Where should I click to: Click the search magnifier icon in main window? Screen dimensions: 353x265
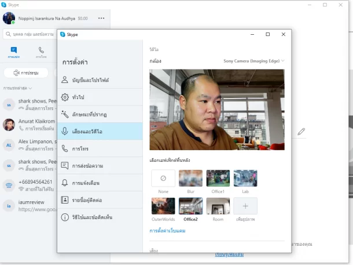coord(8,34)
